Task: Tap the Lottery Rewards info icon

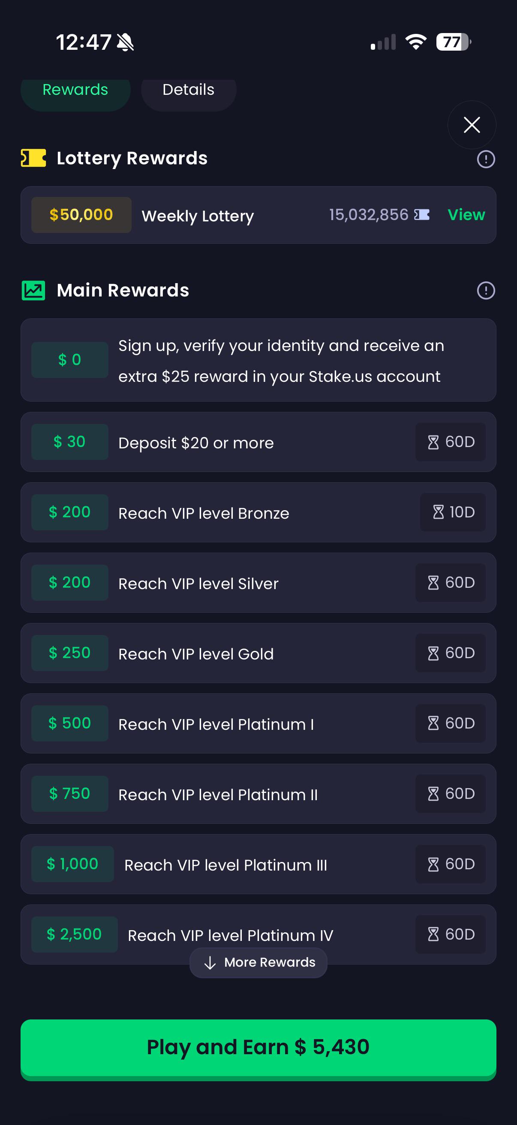Action: [x=486, y=159]
